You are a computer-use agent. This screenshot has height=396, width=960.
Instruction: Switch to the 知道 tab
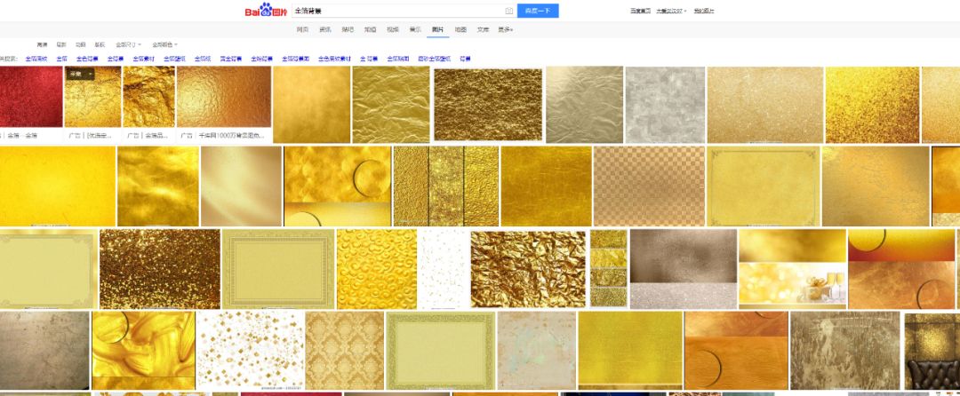[371, 29]
